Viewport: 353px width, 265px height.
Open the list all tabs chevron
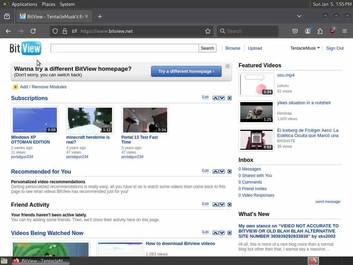(x=299, y=16)
